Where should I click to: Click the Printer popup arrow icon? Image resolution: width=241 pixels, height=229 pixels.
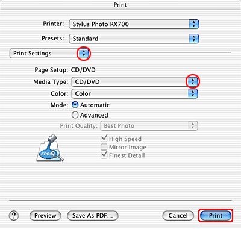[x=193, y=24]
